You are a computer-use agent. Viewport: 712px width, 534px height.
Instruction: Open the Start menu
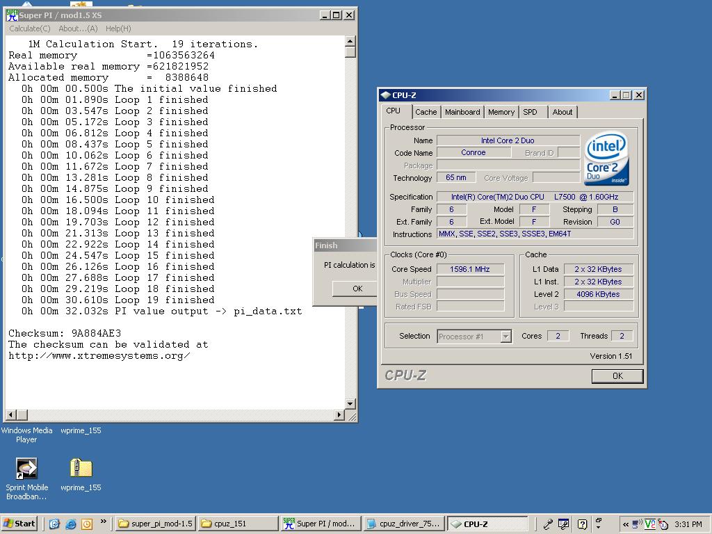point(19,524)
